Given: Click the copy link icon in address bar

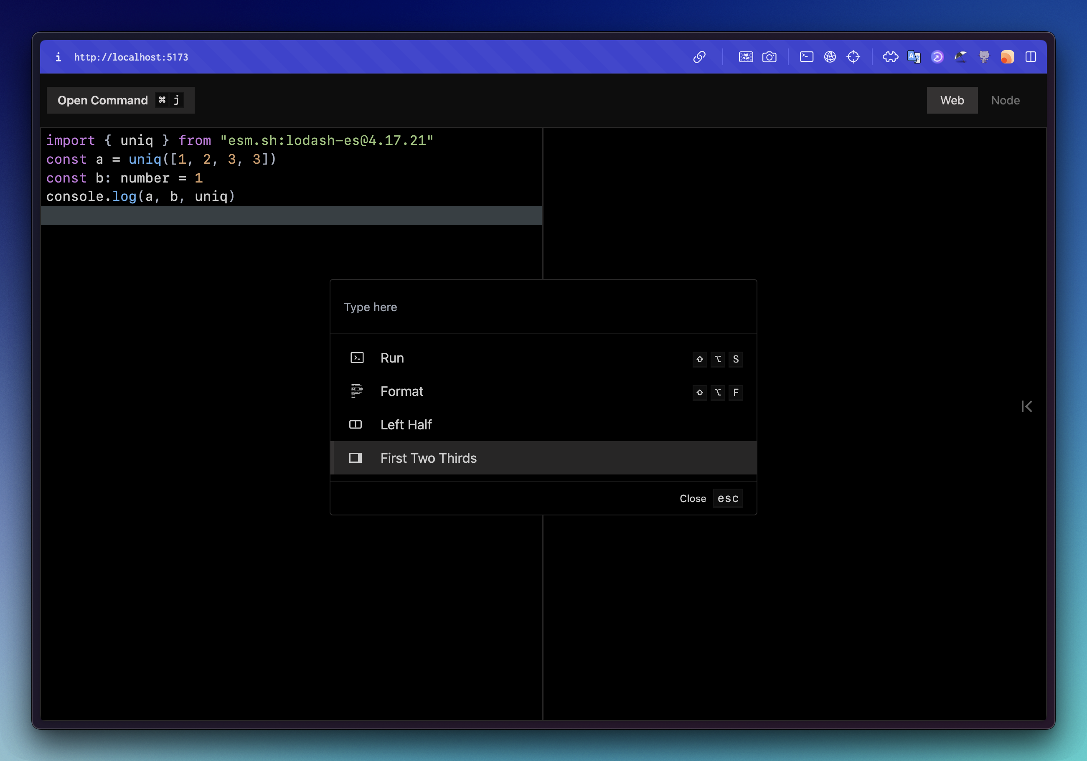Looking at the screenshot, I should [699, 57].
